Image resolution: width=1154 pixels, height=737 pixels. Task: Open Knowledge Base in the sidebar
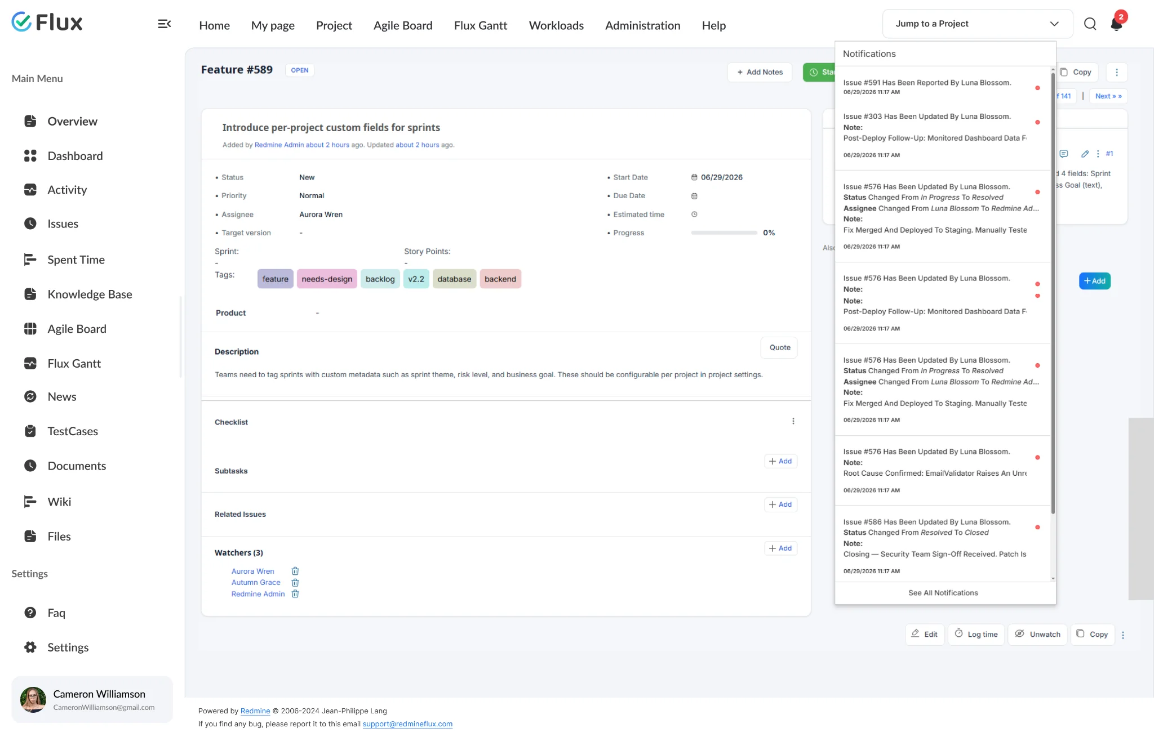point(78,294)
